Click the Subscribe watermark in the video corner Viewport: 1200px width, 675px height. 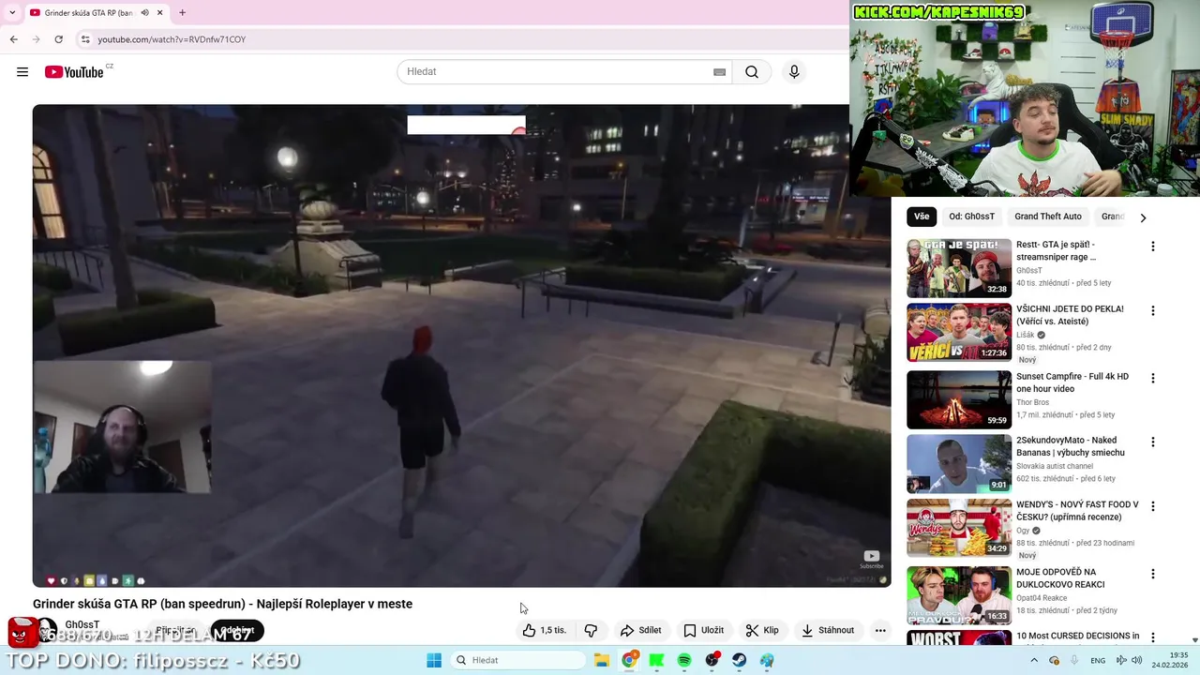point(872,560)
